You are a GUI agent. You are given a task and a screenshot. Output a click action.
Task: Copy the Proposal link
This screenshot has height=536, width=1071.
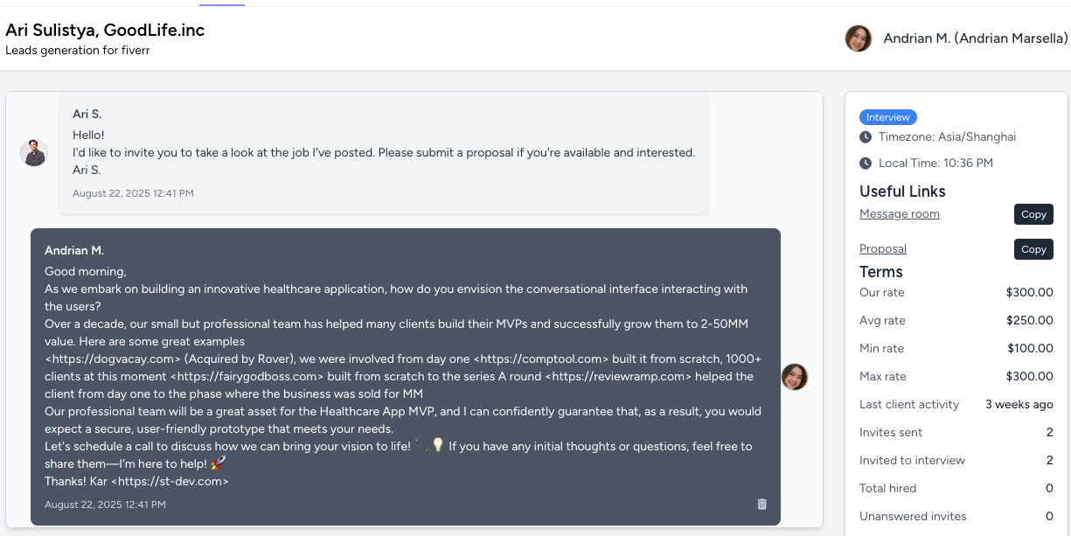(1033, 249)
